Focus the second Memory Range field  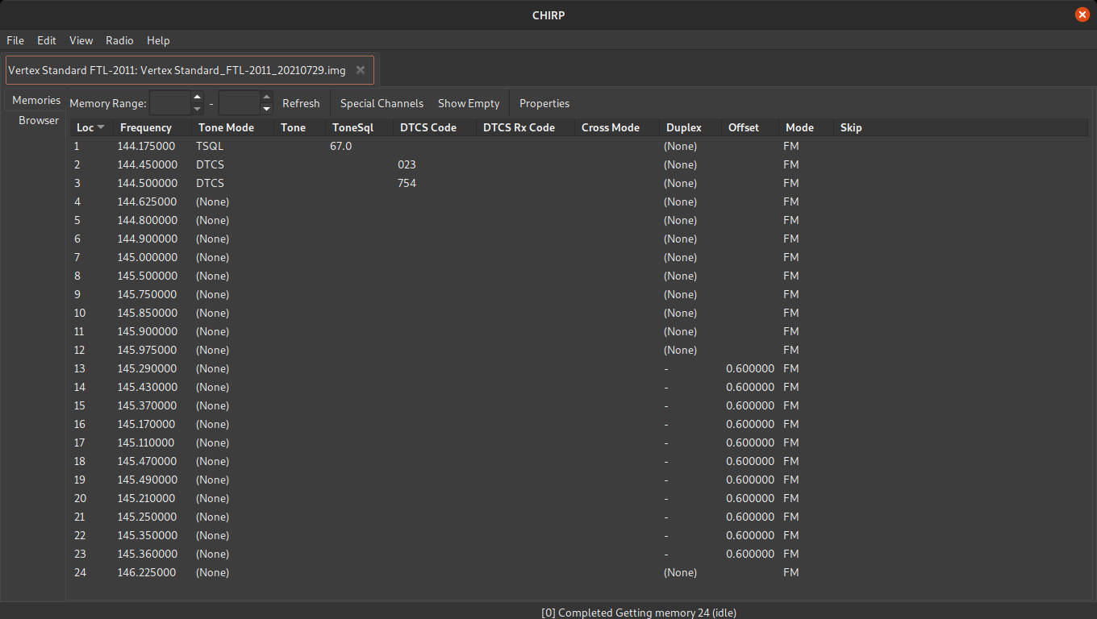[x=240, y=103]
